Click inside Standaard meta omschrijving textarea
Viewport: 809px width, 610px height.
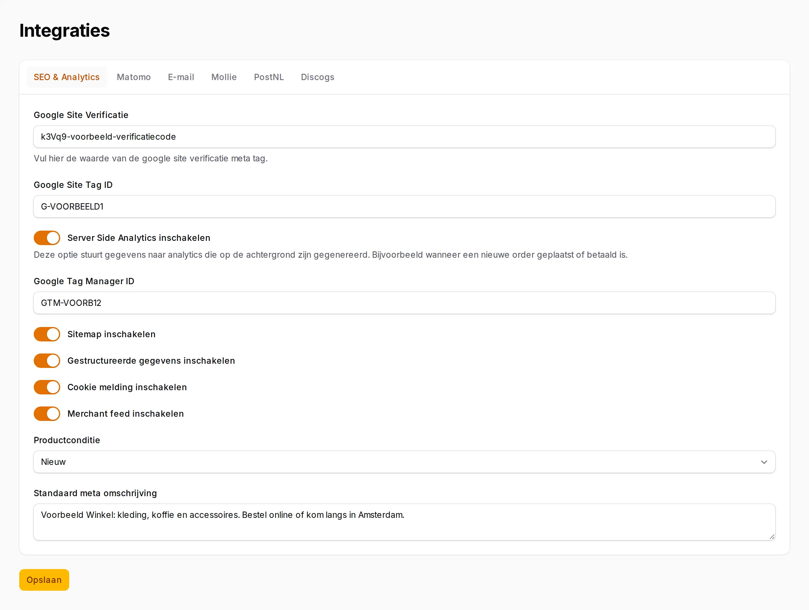coord(404,522)
